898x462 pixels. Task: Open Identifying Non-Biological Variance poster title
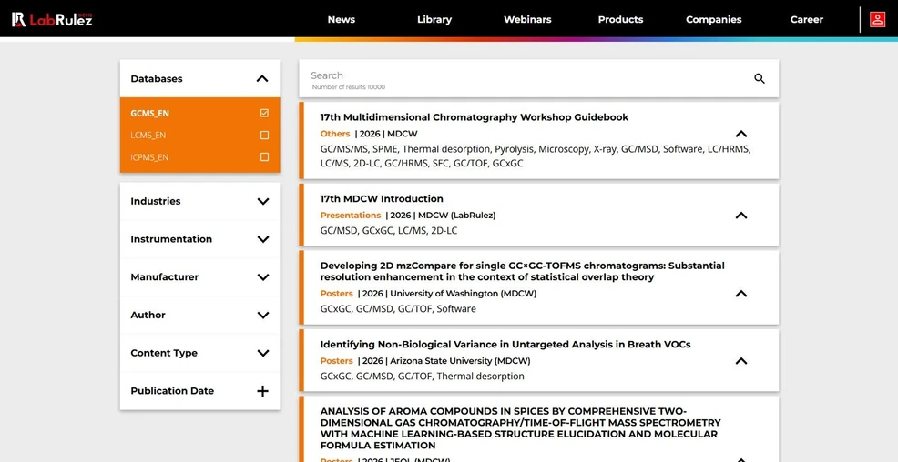[x=505, y=345]
